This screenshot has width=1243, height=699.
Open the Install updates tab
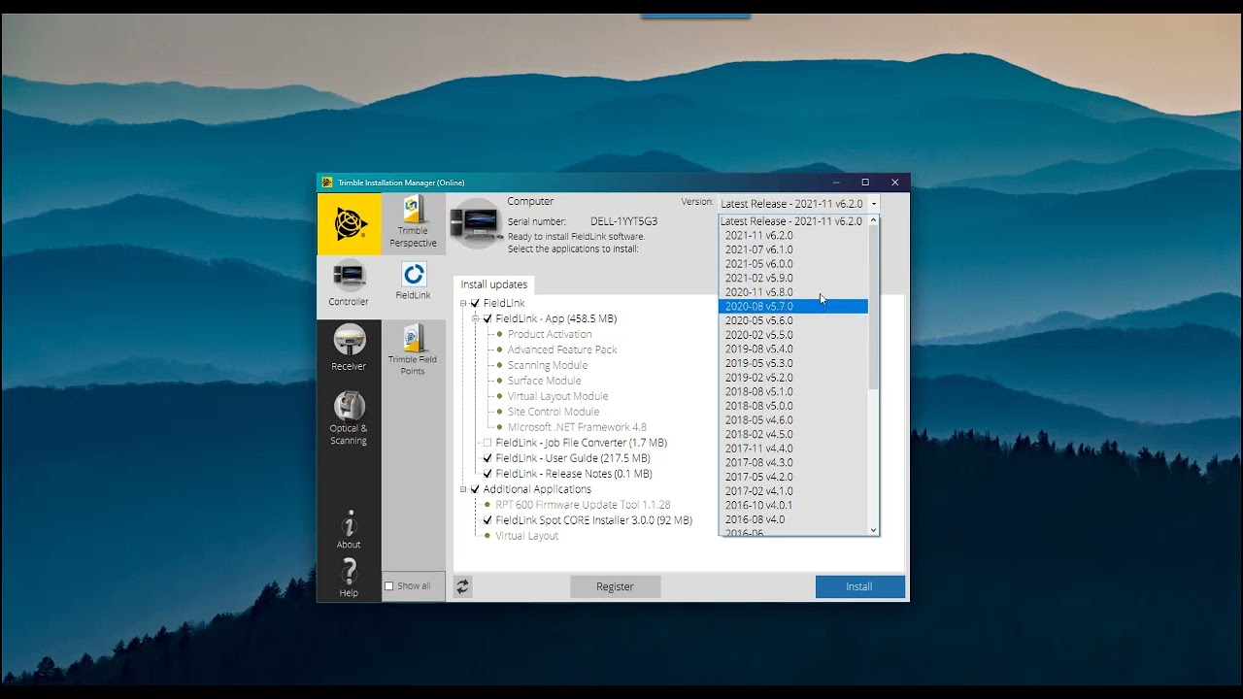coord(493,284)
